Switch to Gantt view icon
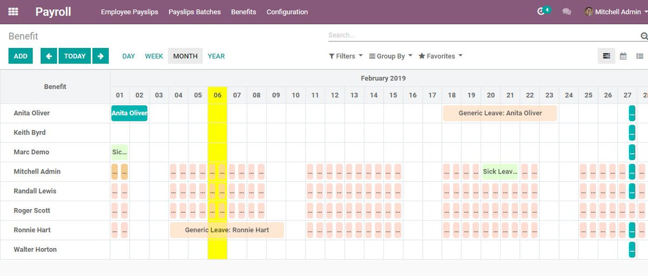648x276 pixels. (606, 56)
